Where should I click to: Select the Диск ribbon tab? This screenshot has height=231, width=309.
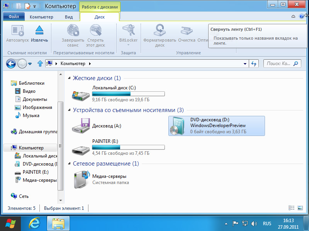pos(100,17)
